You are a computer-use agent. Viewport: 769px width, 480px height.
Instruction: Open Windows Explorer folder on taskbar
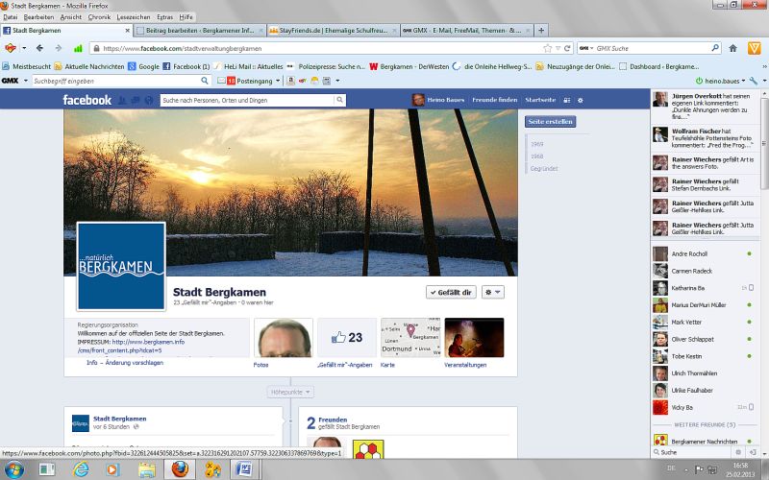coord(147,469)
